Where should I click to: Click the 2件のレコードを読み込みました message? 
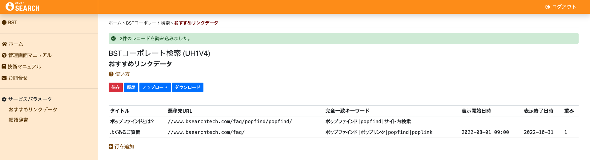click(155, 38)
